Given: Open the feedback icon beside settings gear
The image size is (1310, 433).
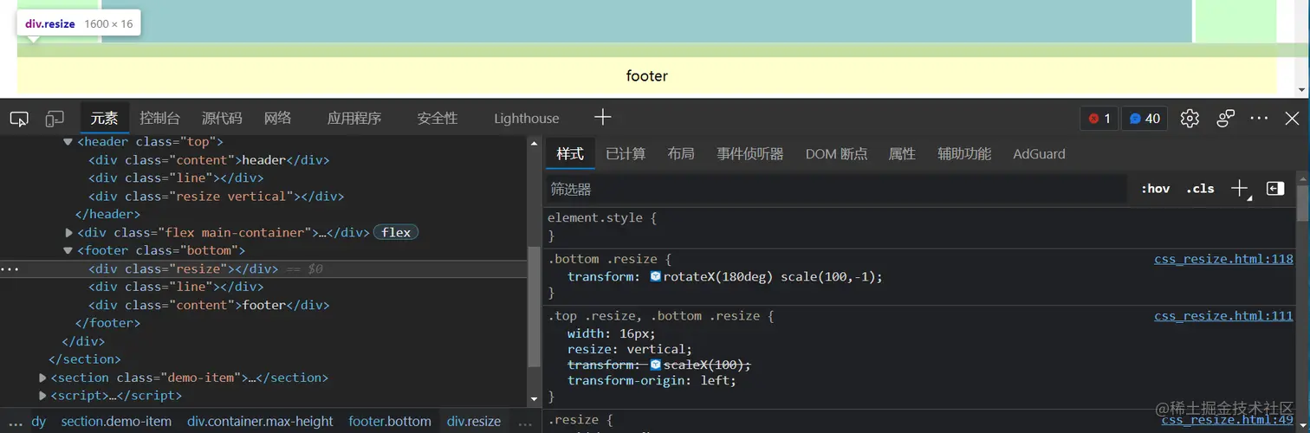Looking at the screenshot, I should tap(1226, 119).
